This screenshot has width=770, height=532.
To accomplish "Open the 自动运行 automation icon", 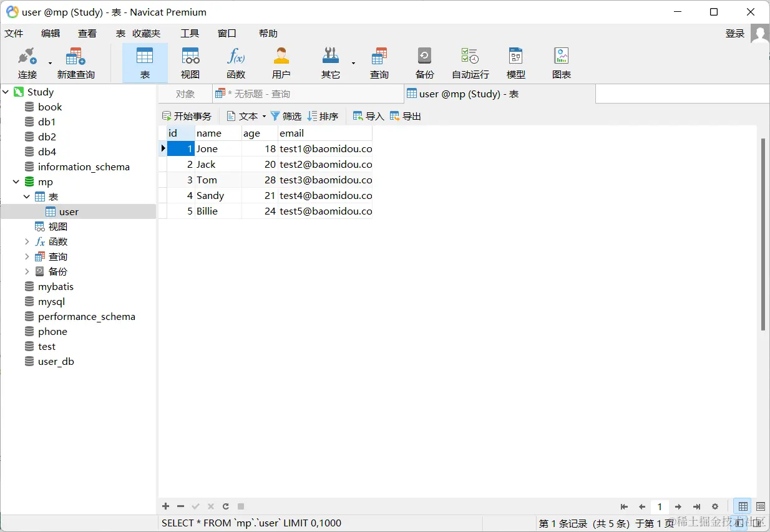I will [x=470, y=63].
